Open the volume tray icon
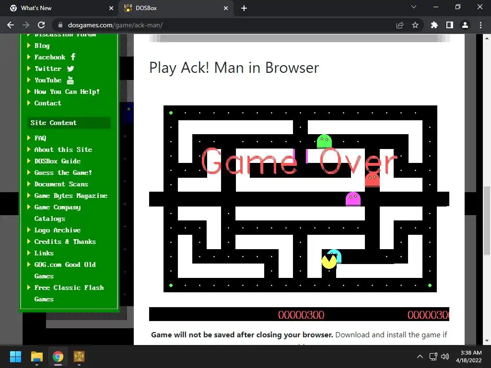Image resolution: width=491 pixels, height=368 pixels. (444, 356)
